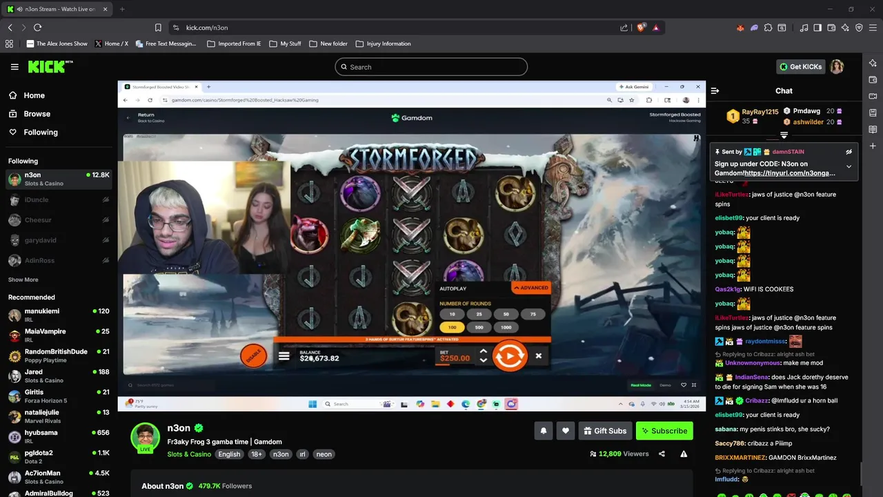The width and height of the screenshot is (883, 497).
Task: Open the user profile avatar menu
Action: click(x=837, y=67)
